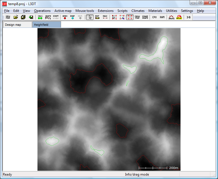The height and width of the screenshot is (179, 218).
Task: Open the Extensions menu
Action: click(106, 11)
